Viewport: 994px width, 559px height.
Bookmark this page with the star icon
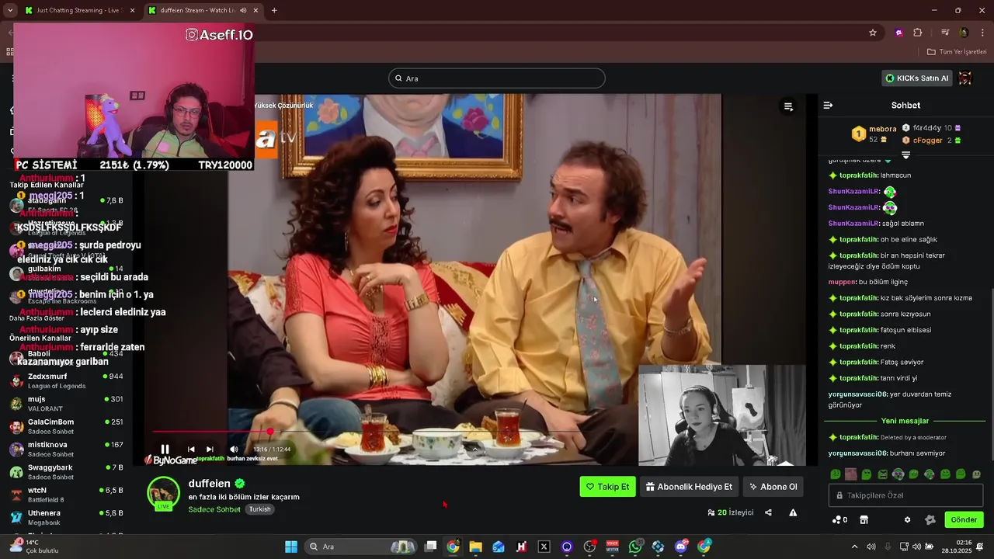[873, 33]
